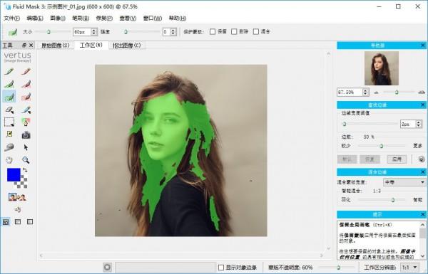Switch to the 工作区(W) tab
Screen dimensions: 428x274
91,45
